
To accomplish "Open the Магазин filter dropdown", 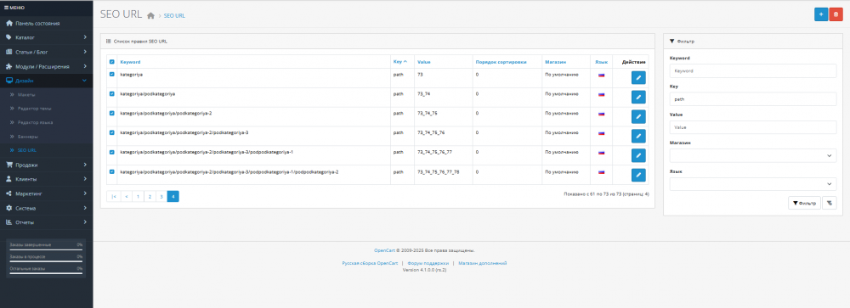I will click(x=753, y=156).
